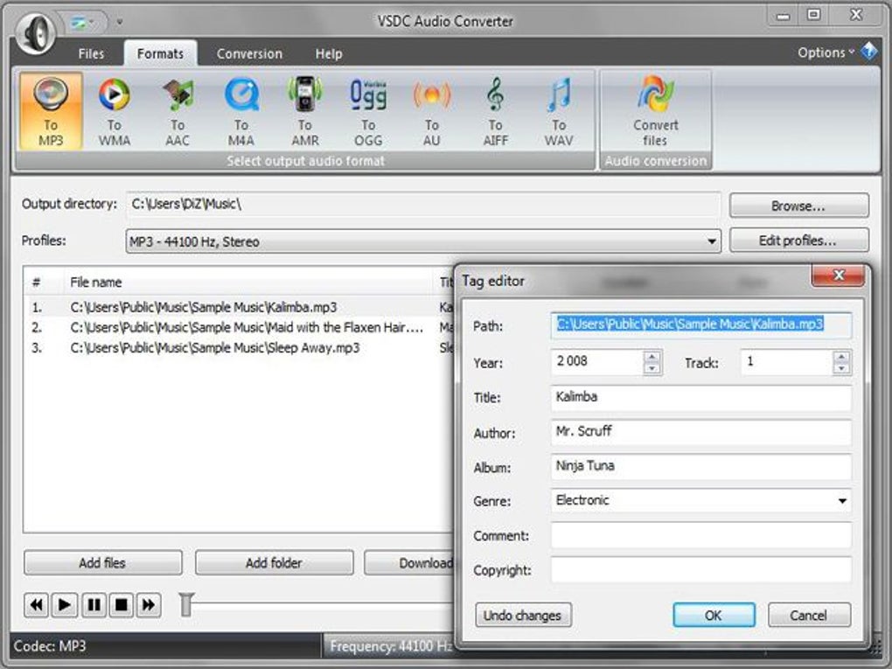Image resolution: width=892 pixels, height=669 pixels.
Task: Pause audio playback
Action: 94,604
